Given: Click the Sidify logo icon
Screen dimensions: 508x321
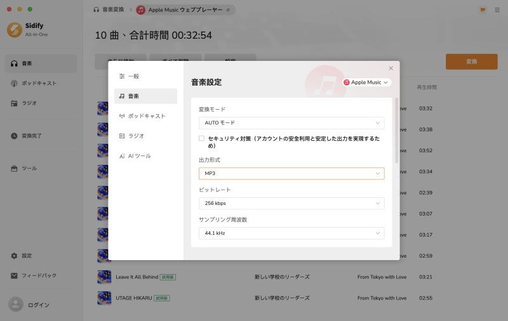Looking at the screenshot, I should coord(15,30).
